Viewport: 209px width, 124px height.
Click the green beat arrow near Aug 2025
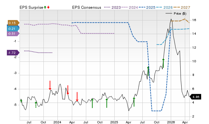coord(148,71)
